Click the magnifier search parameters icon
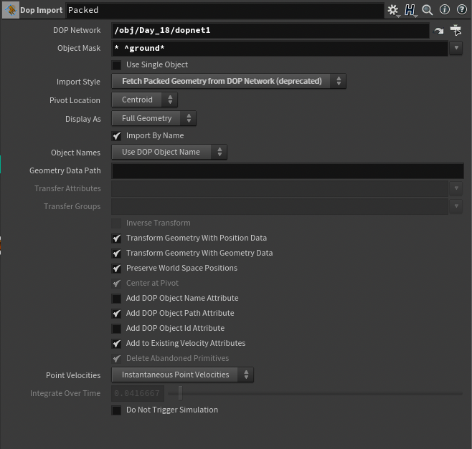 [x=427, y=10]
